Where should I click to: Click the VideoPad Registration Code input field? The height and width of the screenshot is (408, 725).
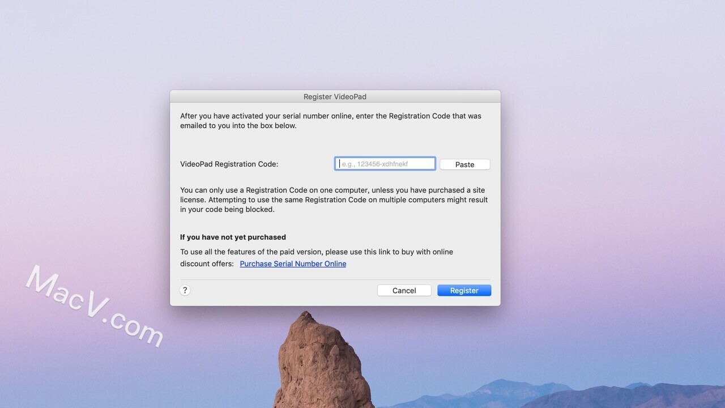coord(385,164)
